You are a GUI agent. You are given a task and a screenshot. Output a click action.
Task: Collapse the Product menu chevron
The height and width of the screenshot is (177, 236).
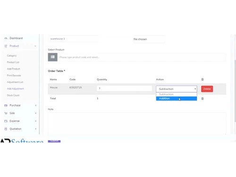[35, 46]
